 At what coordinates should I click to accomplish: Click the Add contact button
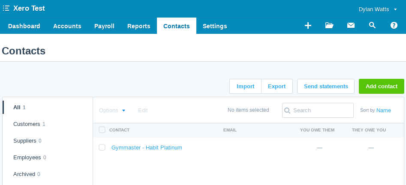click(x=382, y=87)
